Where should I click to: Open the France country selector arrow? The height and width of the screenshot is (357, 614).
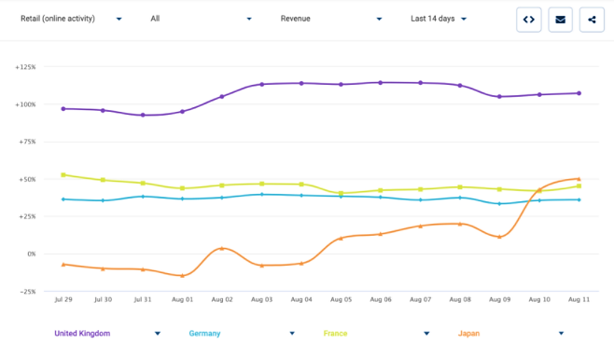(x=426, y=334)
